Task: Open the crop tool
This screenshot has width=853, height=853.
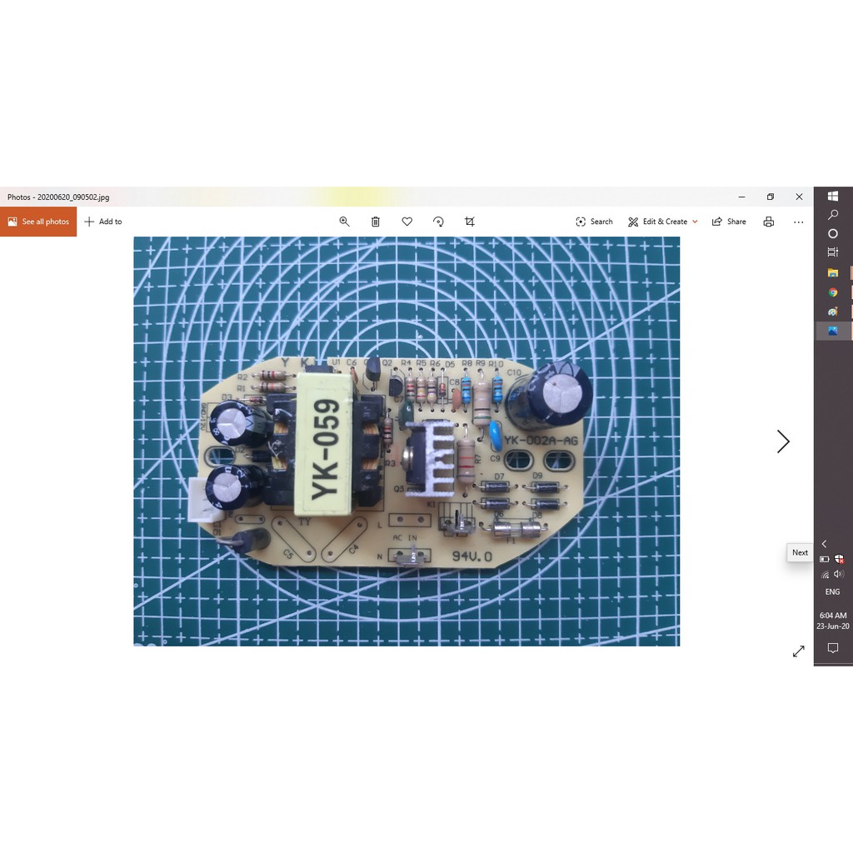Action: point(470,222)
